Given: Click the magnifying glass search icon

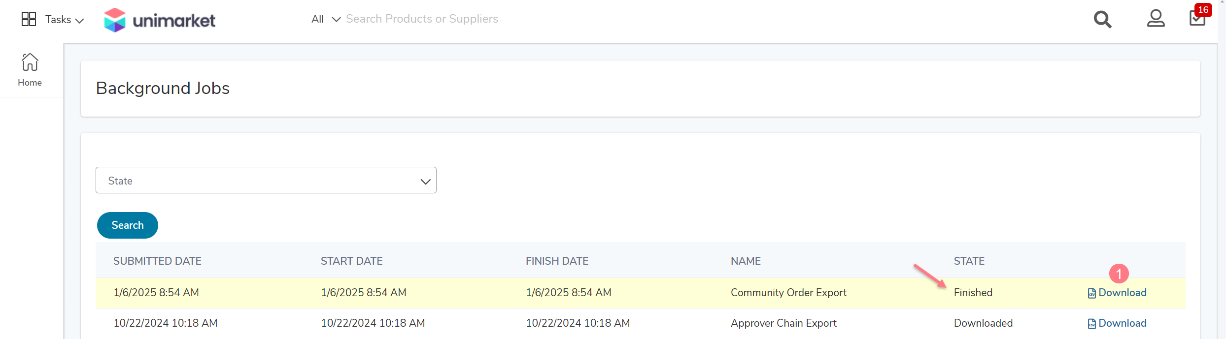Looking at the screenshot, I should 1102,20.
